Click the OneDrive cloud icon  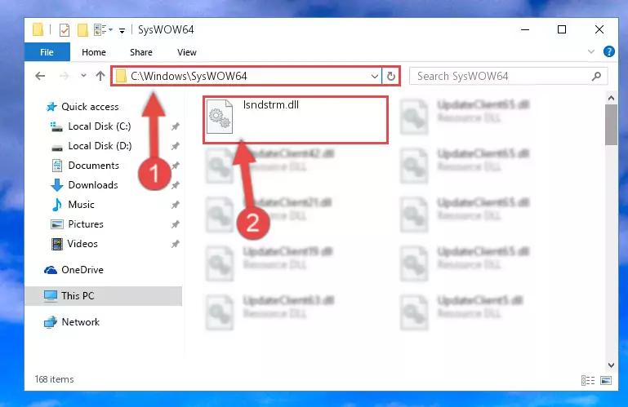click(x=51, y=270)
